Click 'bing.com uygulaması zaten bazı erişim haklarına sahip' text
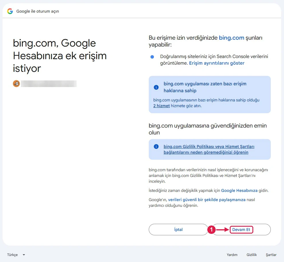 click(x=205, y=87)
